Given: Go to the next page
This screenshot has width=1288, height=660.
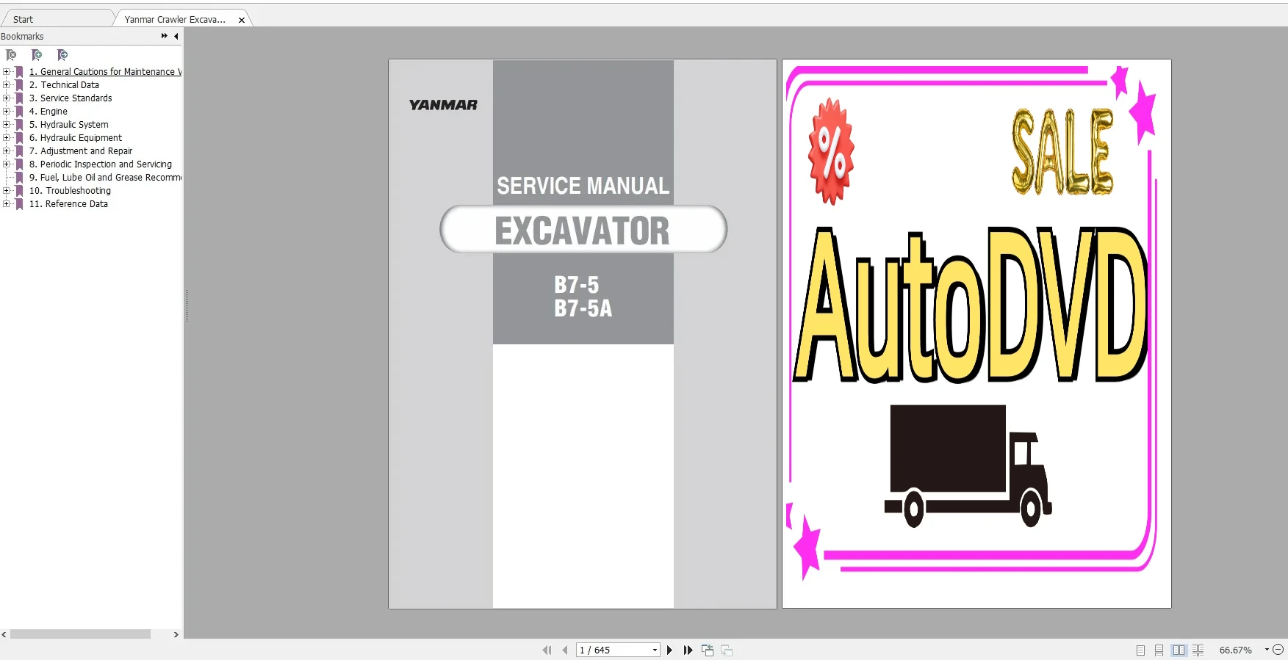Looking at the screenshot, I should 669,650.
